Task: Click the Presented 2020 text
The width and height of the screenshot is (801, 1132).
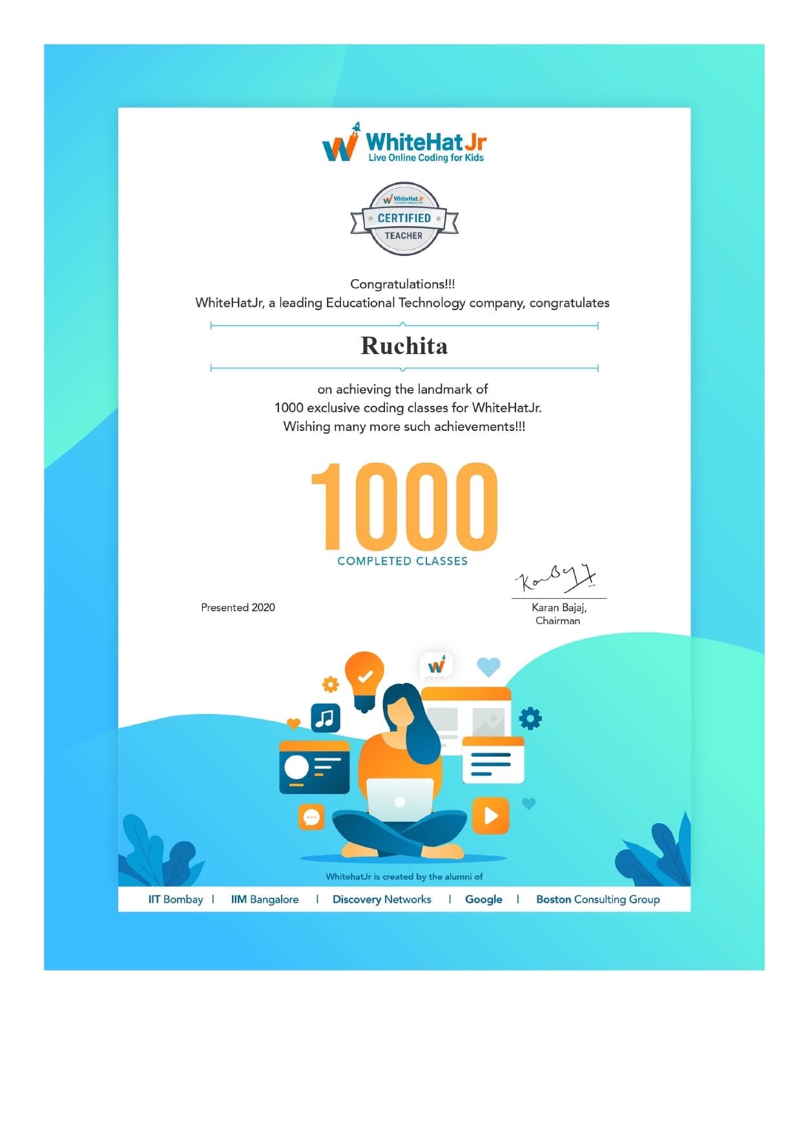Action: pyautogui.click(x=238, y=607)
